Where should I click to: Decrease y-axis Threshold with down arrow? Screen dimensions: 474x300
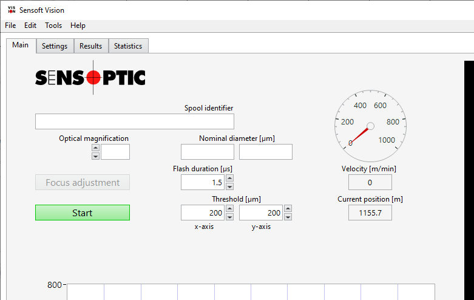pos(288,217)
